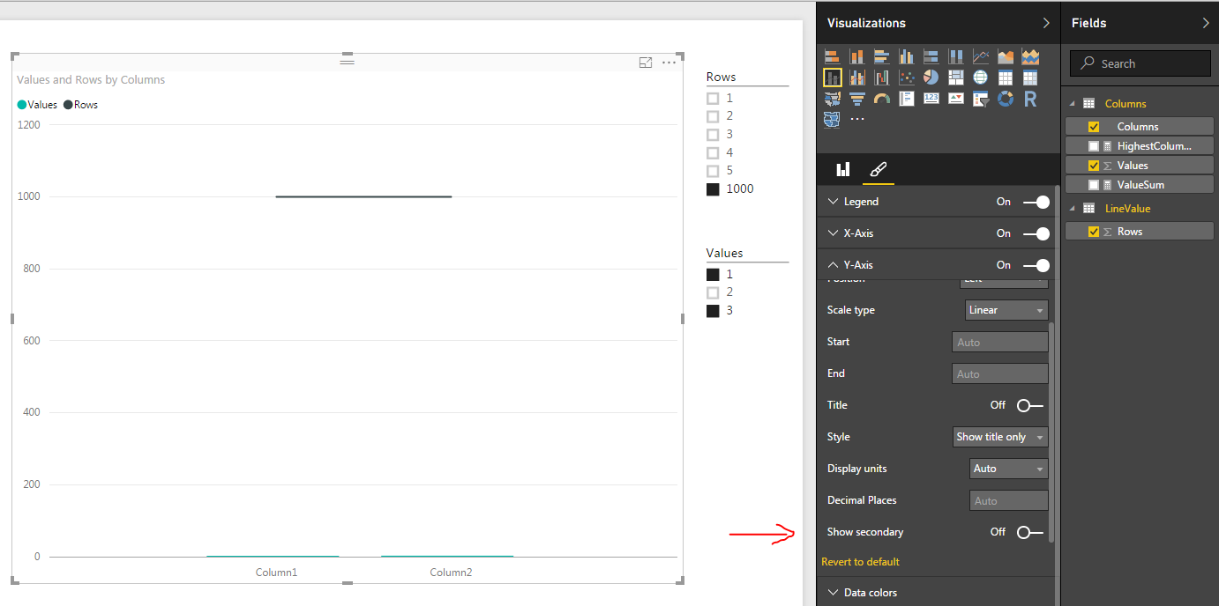
Task: Toggle the X-Axis switch off
Action: pyautogui.click(x=1036, y=233)
